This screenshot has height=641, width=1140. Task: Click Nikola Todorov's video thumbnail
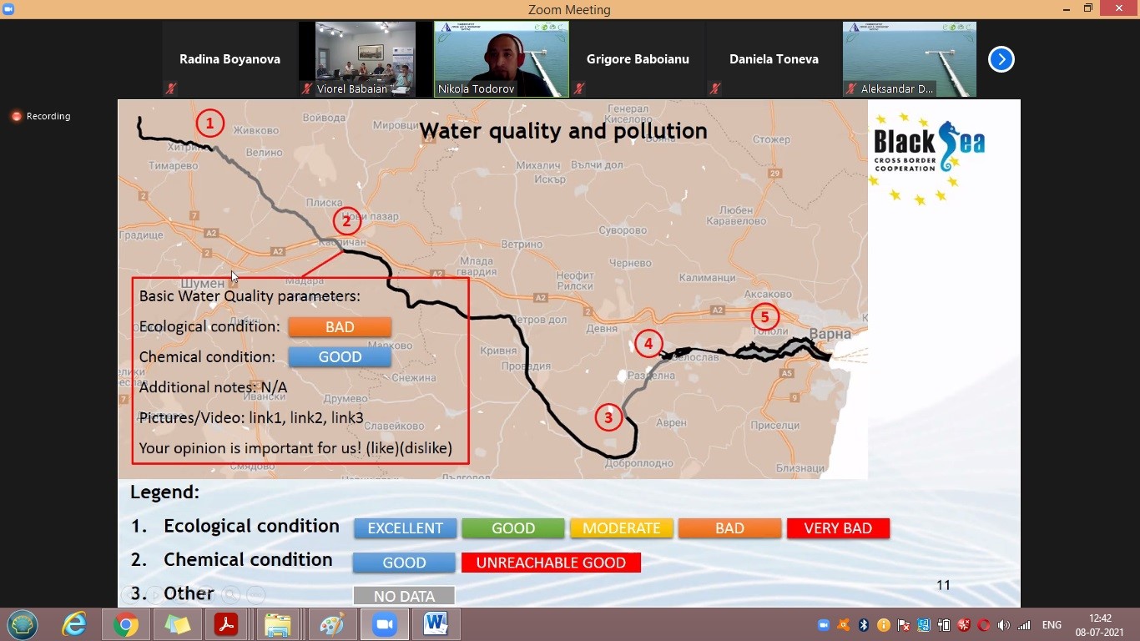click(501, 59)
